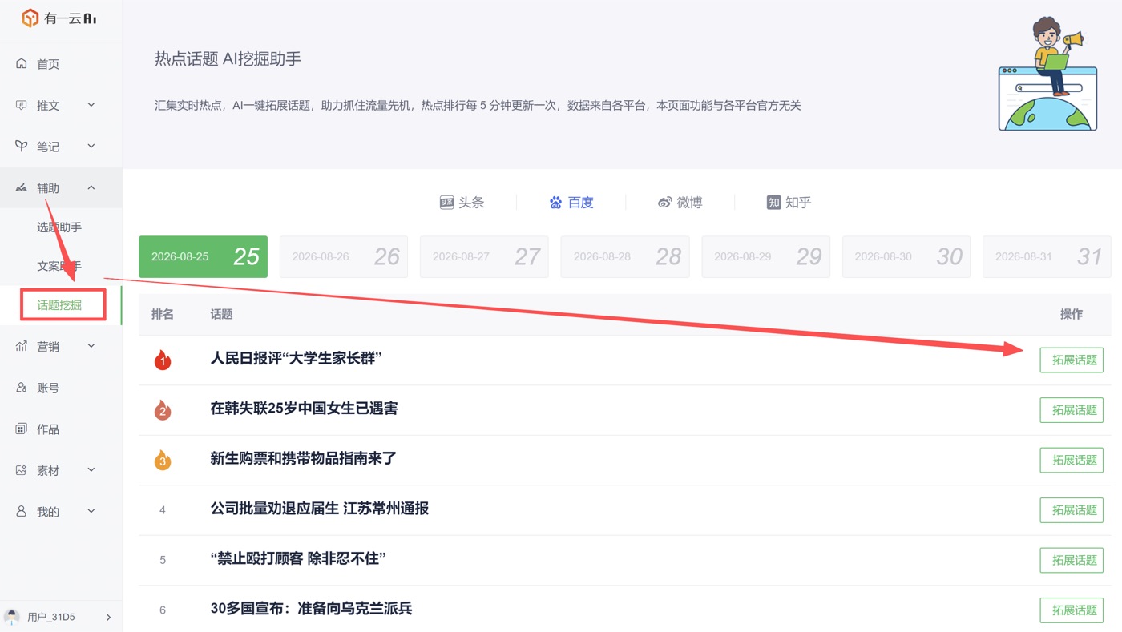
Task: Click the user avatar 用户_31D5
Action: [12, 617]
